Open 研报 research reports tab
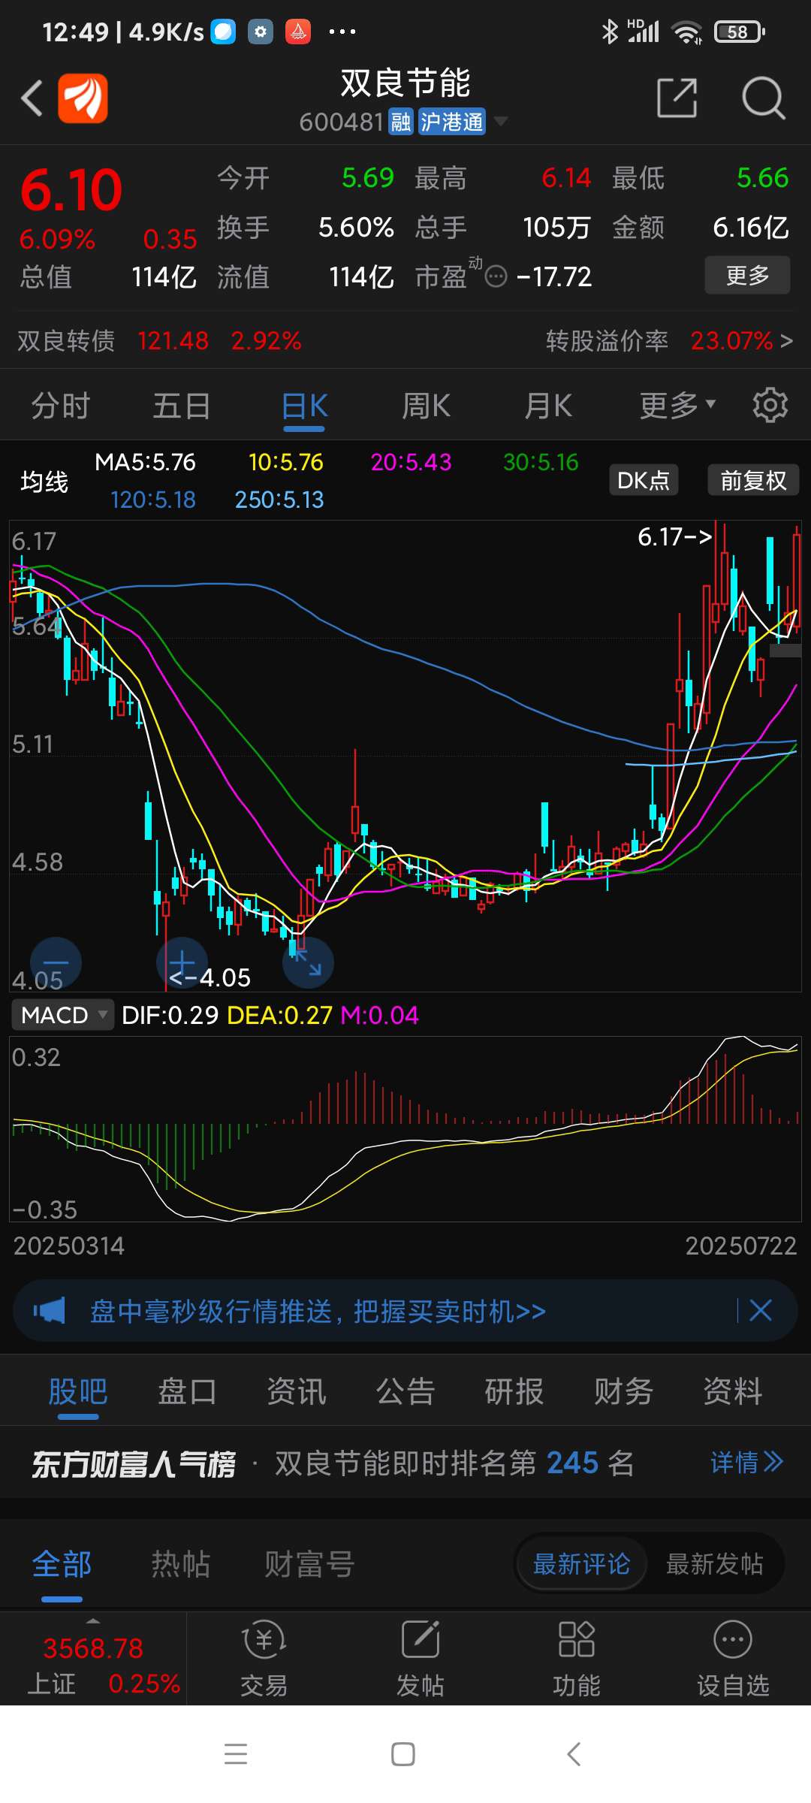 (514, 1391)
